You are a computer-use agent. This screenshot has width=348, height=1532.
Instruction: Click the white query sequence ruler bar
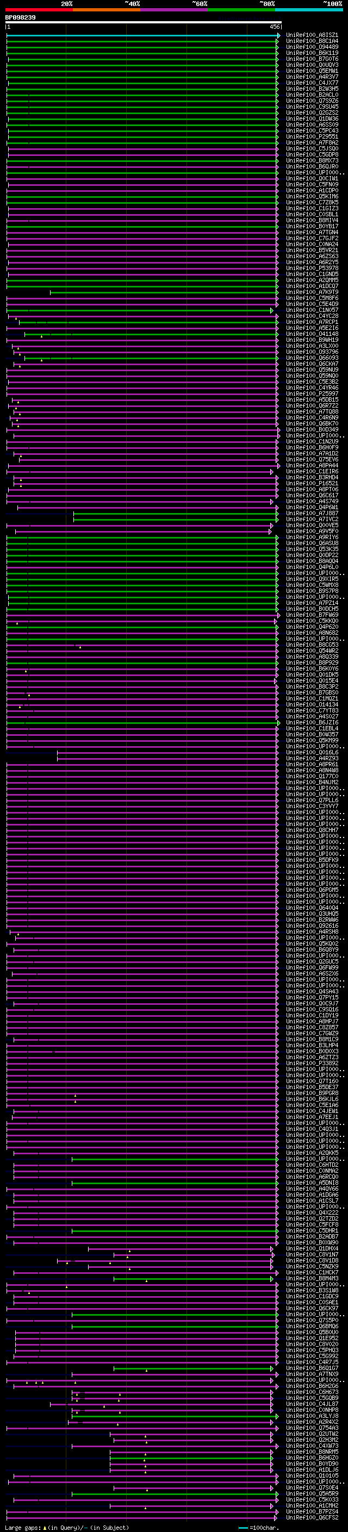click(144, 23)
